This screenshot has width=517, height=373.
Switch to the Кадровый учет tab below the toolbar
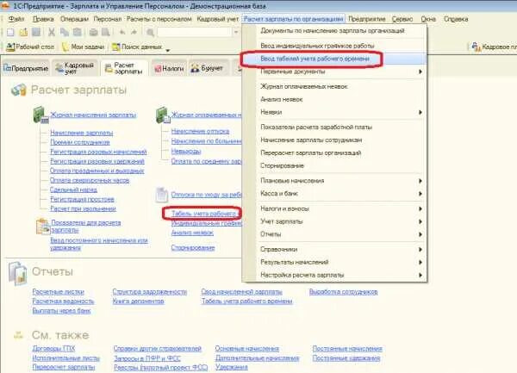click(x=75, y=68)
